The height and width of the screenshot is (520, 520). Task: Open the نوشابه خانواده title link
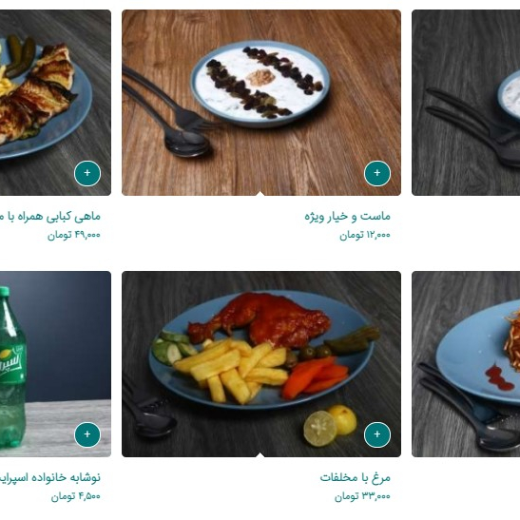pyautogui.click(x=49, y=478)
